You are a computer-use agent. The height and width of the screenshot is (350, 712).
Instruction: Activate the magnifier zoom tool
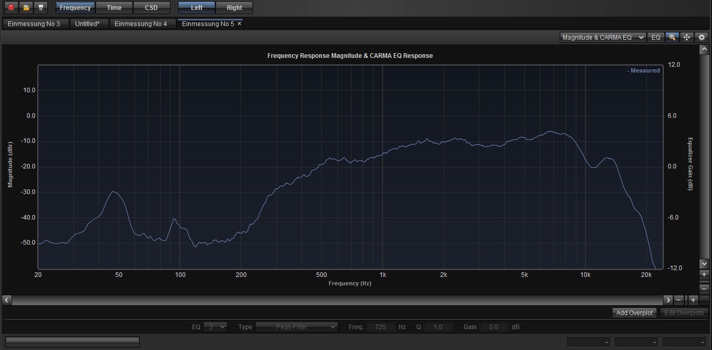[672, 38]
